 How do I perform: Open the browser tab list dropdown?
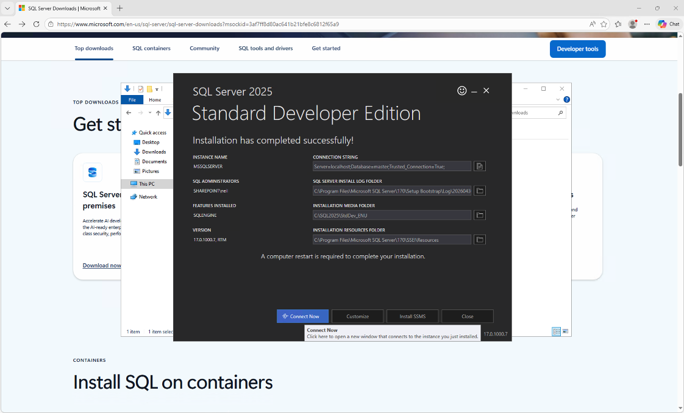[7, 9]
